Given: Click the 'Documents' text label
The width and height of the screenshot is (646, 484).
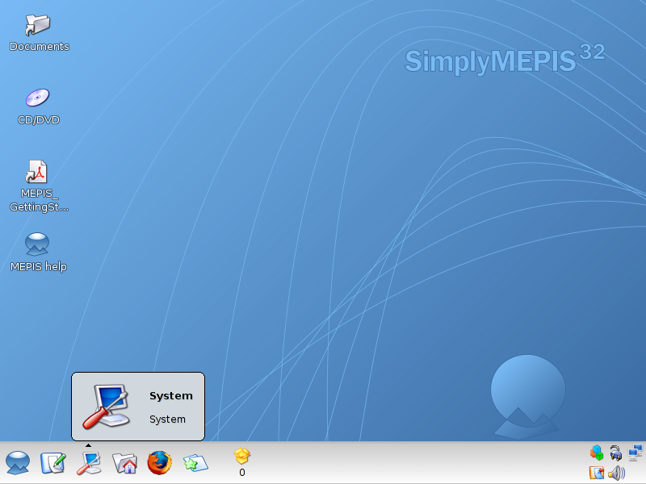Looking at the screenshot, I should coord(40,47).
